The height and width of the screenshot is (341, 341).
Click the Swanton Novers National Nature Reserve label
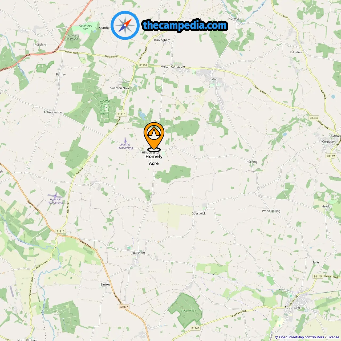105,107
